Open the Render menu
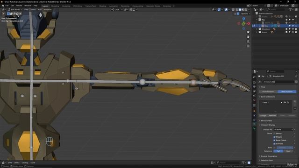This screenshot has width=299, height=168. point(19,6)
